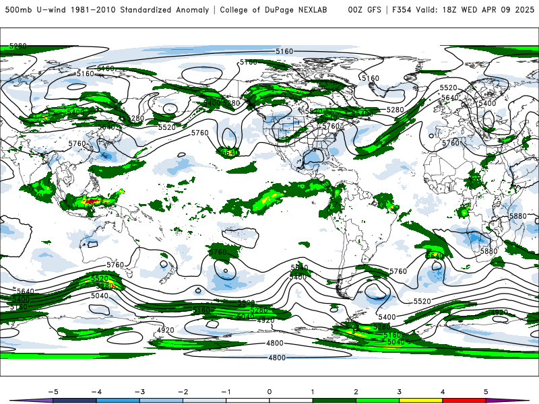
Task: Click the "-3" colorbar tick label
Action: (139, 392)
